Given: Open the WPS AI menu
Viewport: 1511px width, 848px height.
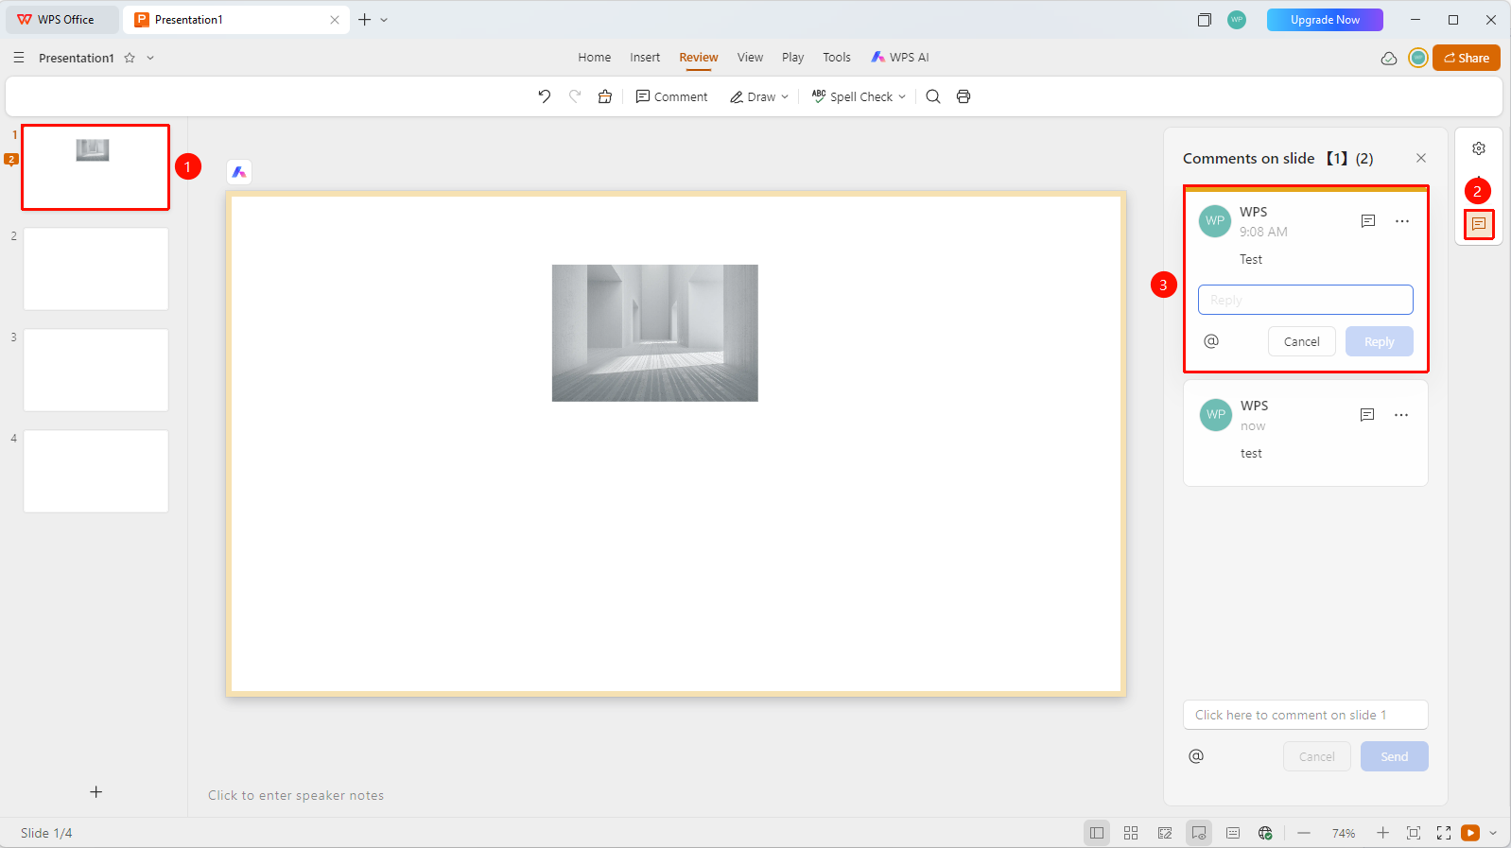Looking at the screenshot, I should [900, 58].
